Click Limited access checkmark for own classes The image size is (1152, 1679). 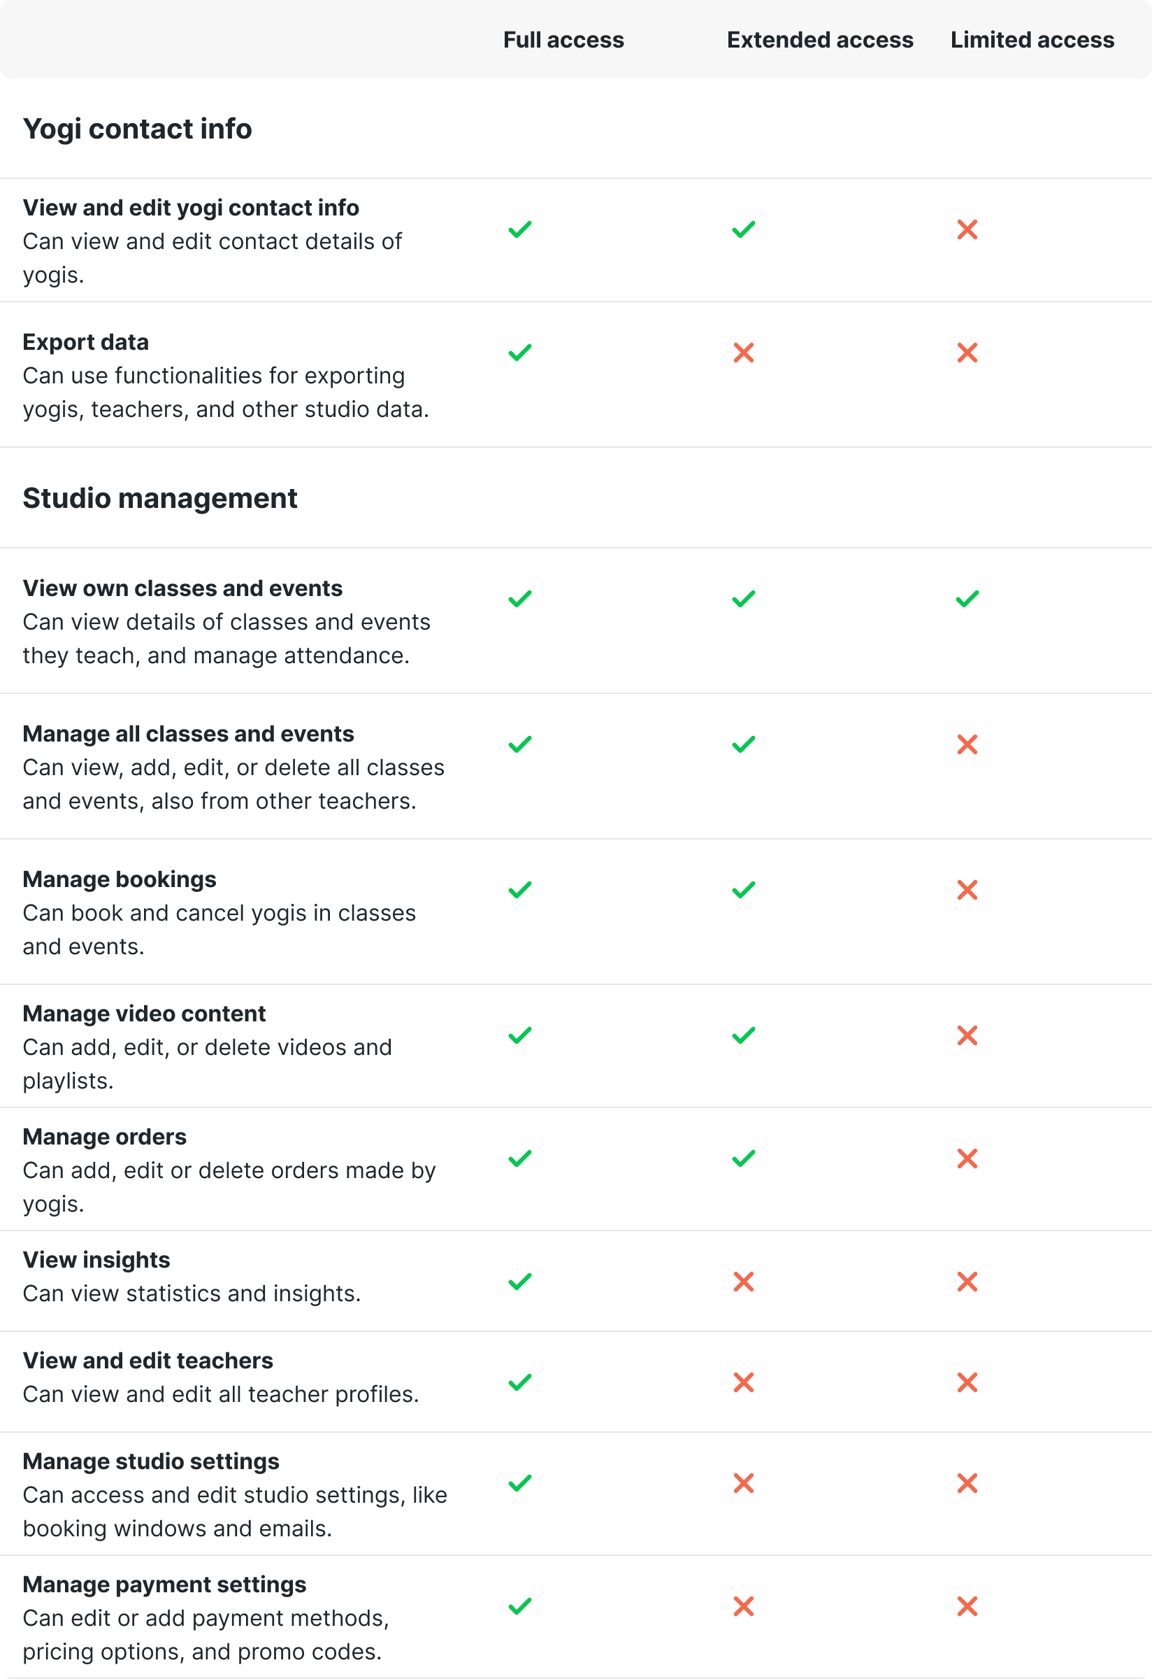[967, 599]
